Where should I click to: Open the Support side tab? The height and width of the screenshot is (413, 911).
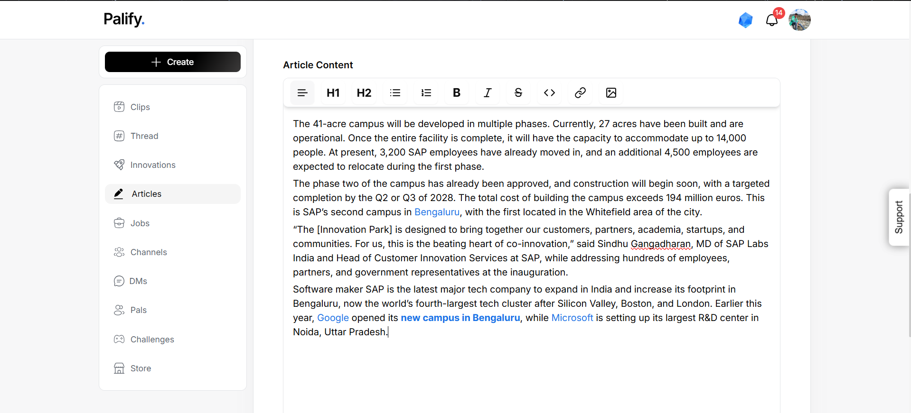point(899,217)
